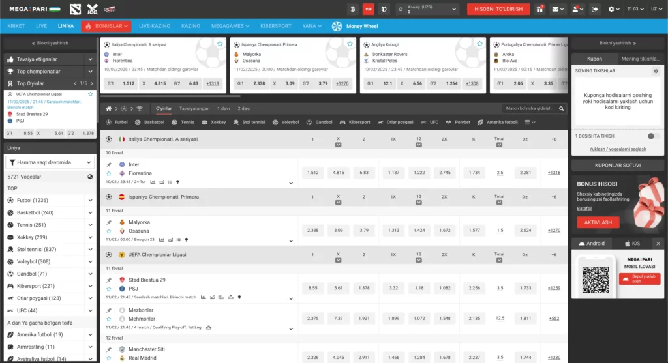The height and width of the screenshot is (363, 668).
Task: Open statistics chart icon for Inter match
Action: pyautogui.click(x=153, y=182)
